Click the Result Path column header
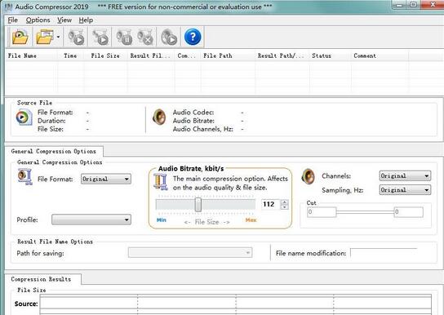The image size is (444, 315). pyautogui.click(x=282, y=55)
